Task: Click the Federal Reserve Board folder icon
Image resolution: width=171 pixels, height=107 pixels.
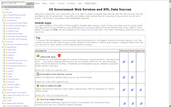Action: (x=6, y=15)
